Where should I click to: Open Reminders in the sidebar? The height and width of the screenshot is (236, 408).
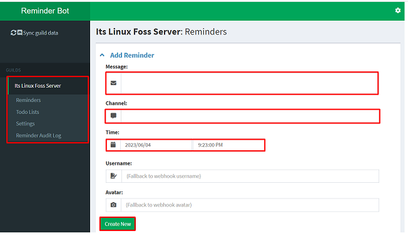[x=28, y=100]
